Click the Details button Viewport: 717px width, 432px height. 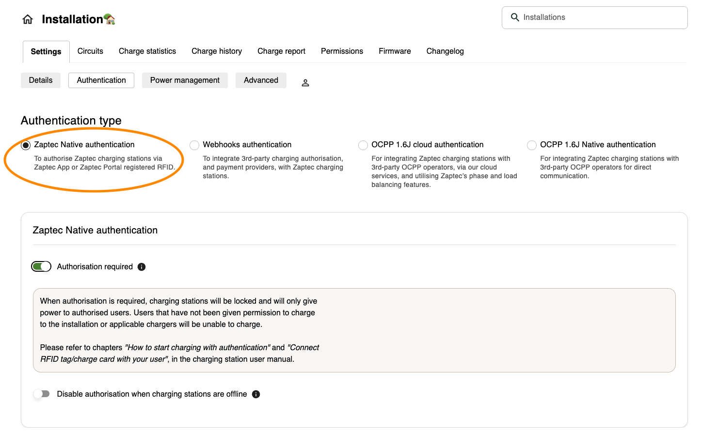pos(41,80)
